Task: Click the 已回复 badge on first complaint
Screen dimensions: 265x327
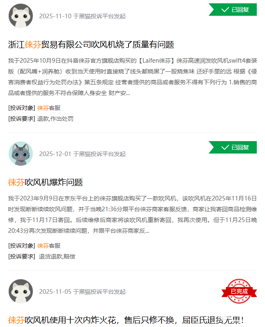Action: pyautogui.click(x=233, y=10)
